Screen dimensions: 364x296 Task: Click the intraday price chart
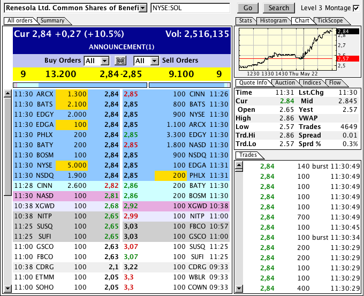coord(287,49)
